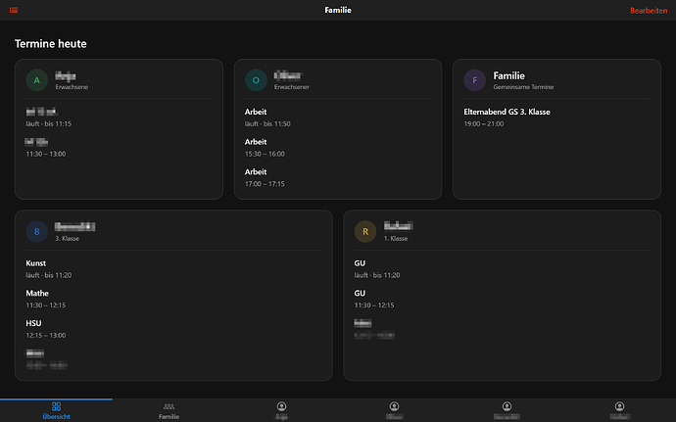Click the Familie group icon
The width and height of the screenshot is (676, 422).
pyautogui.click(x=169, y=406)
